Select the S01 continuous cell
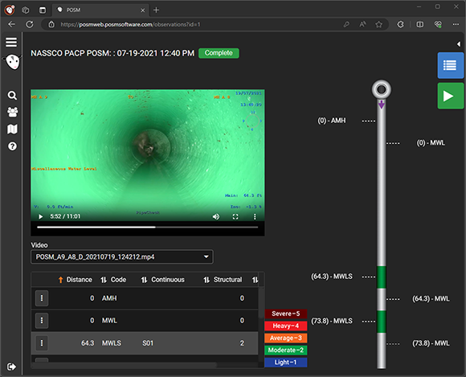466x377 pixels. 148,343
